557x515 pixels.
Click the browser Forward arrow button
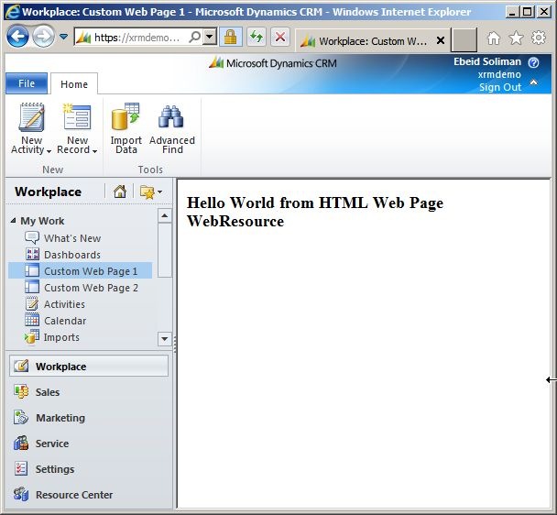(43, 36)
